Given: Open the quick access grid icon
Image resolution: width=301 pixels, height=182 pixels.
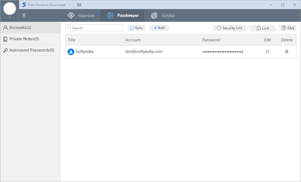Looking at the screenshot, I should [x=79, y=5].
